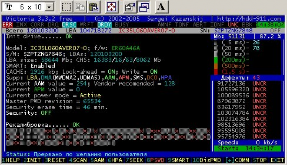The width and height of the screenshot is (287, 165).
Task: Click the (20 ms) count 78
Action: pos(256,48)
